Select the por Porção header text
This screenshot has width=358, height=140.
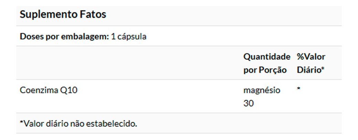click(x=265, y=70)
